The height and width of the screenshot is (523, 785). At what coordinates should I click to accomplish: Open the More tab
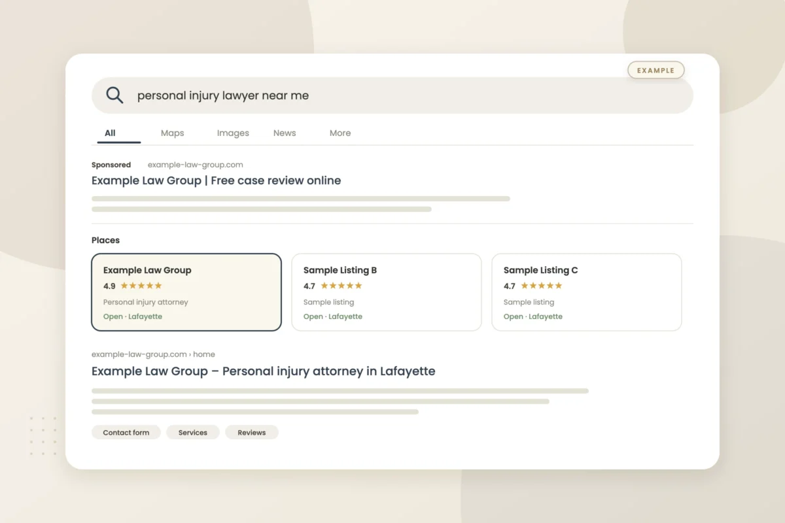pos(340,133)
